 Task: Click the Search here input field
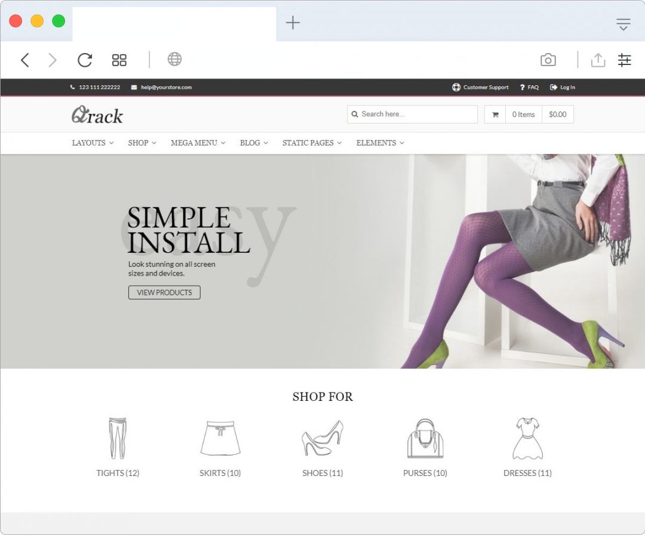[417, 114]
